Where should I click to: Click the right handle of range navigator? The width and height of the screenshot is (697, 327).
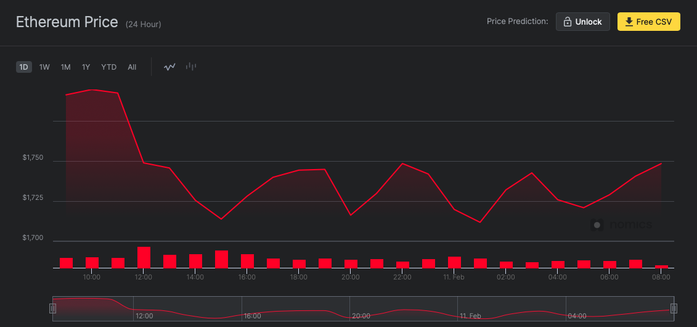pyautogui.click(x=674, y=308)
